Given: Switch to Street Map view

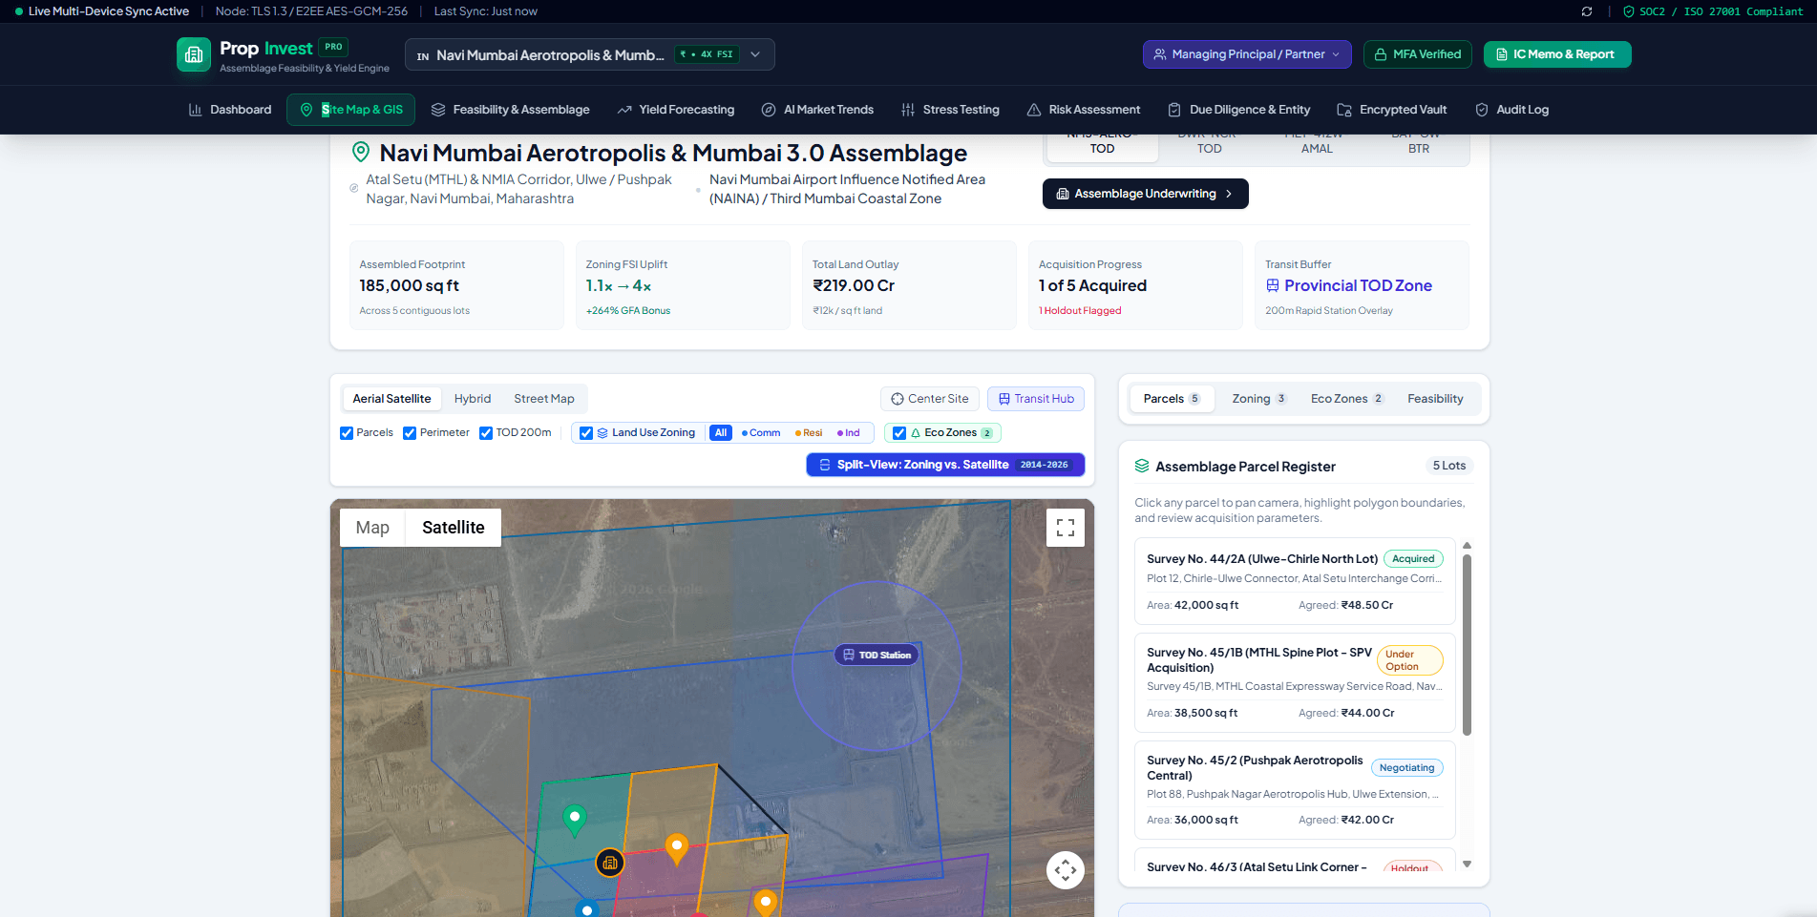Looking at the screenshot, I should [544, 399].
